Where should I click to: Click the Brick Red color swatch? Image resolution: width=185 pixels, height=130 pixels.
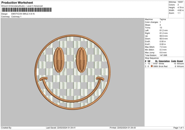(152, 66)
